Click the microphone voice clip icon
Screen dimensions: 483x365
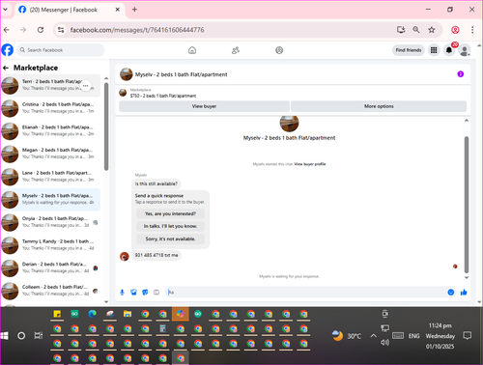coord(122,293)
